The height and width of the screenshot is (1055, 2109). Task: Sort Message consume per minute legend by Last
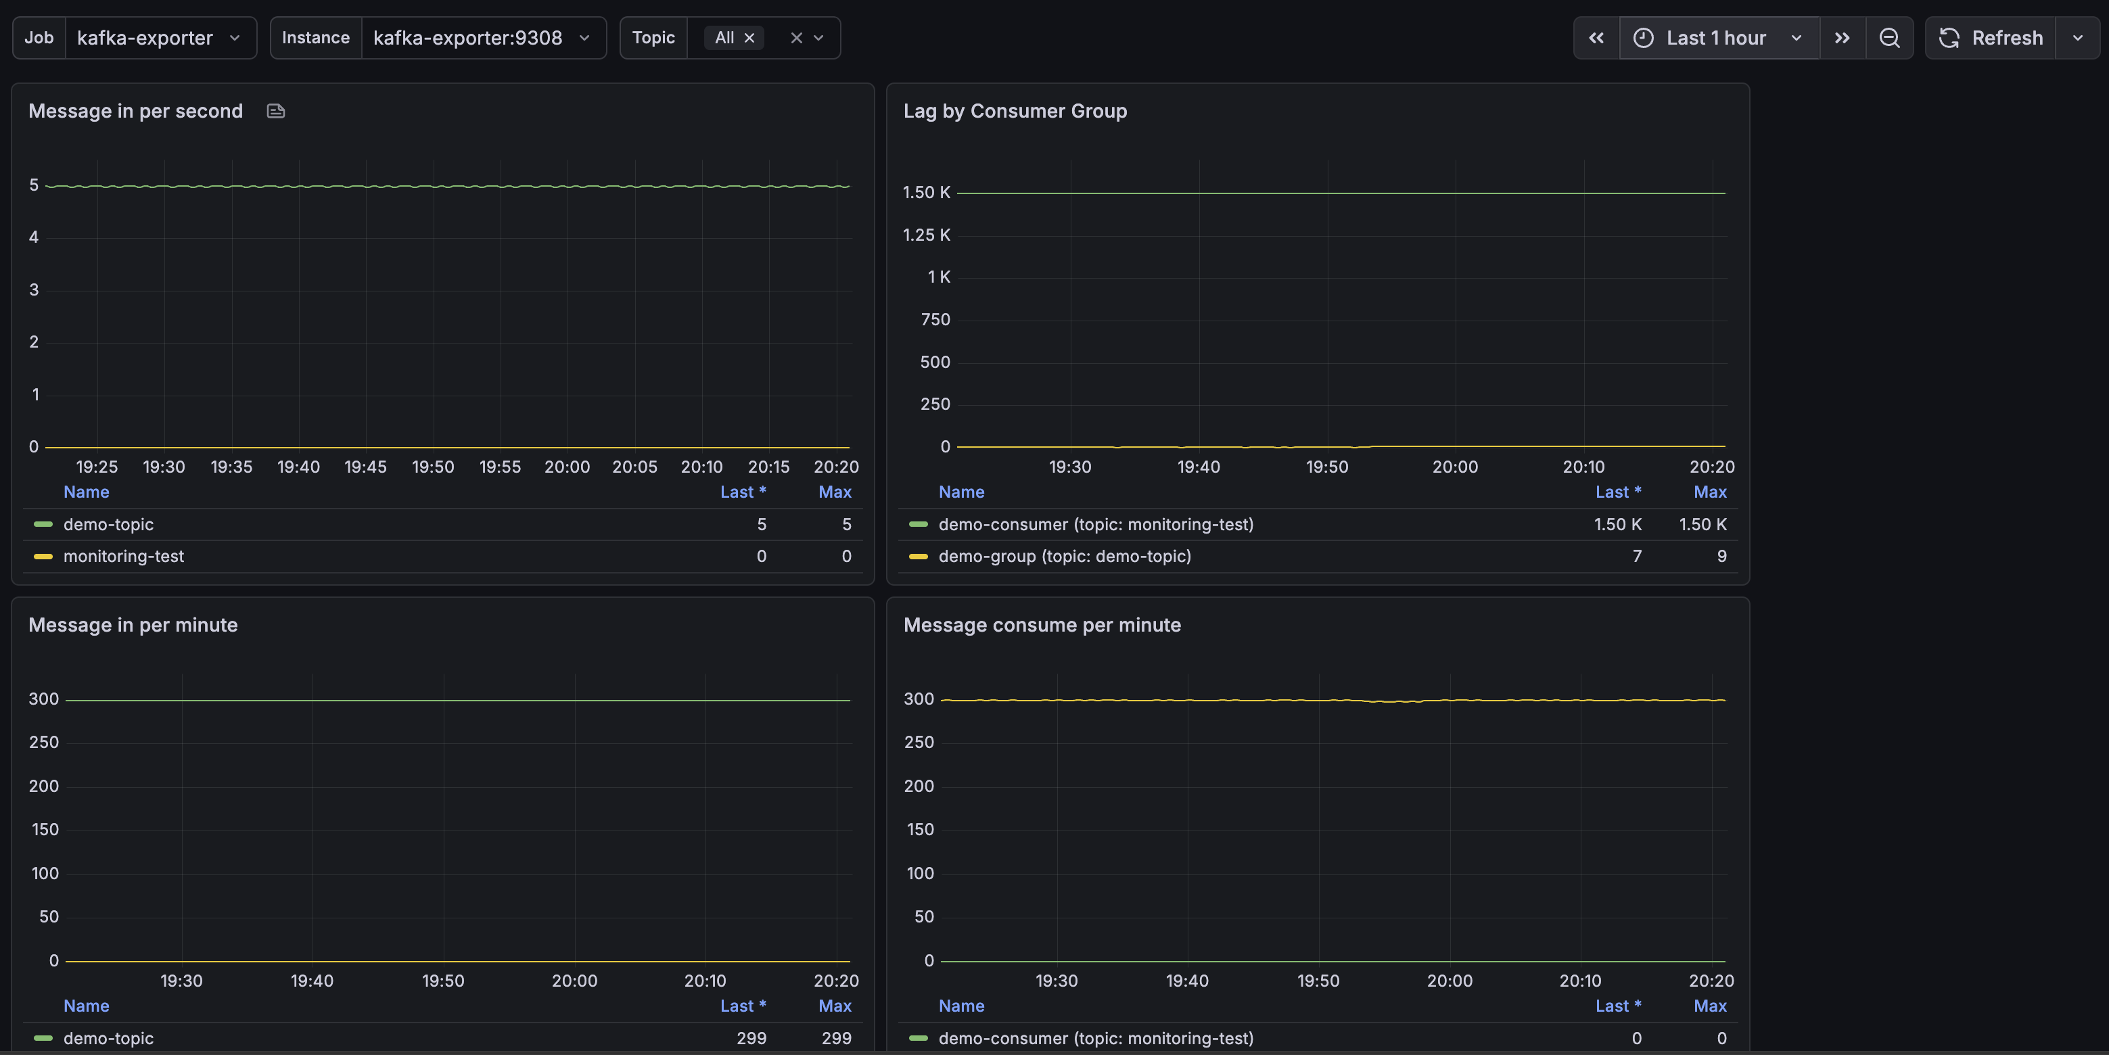[x=1619, y=1006]
